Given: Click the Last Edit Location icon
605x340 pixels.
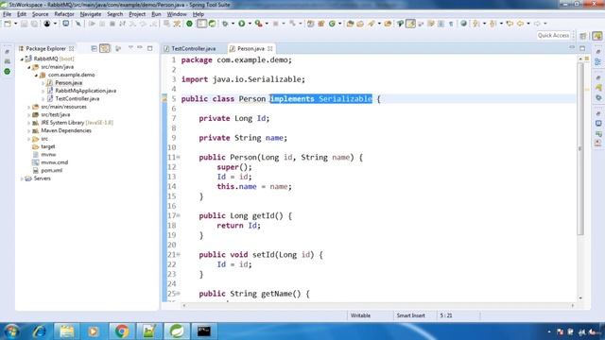Looking at the screenshot, I should [x=510, y=24].
